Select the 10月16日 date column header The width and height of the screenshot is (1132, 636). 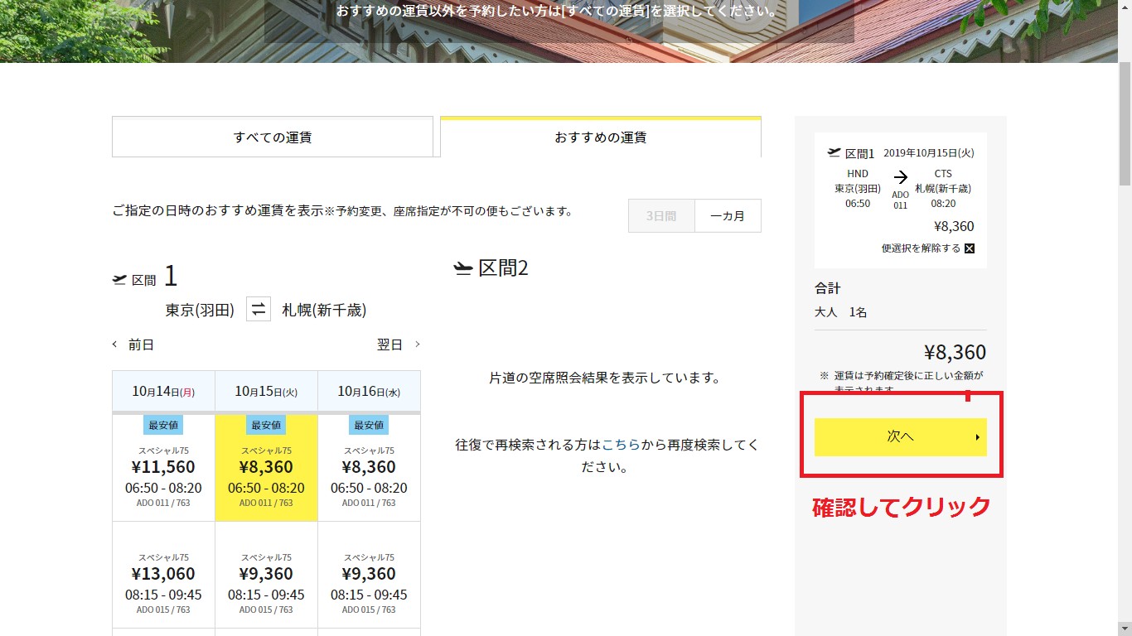pyautogui.click(x=369, y=391)
